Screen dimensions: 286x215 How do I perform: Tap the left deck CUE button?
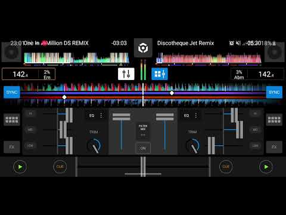pyautogui.click(x=60, y=167)
